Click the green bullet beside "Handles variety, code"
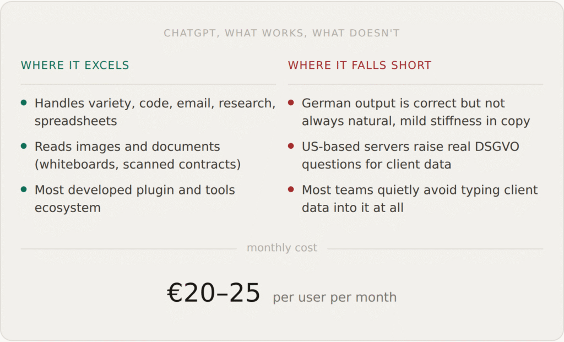Image resolution: width=564 pixels, height=342 pixels. [x=24, y=102]
